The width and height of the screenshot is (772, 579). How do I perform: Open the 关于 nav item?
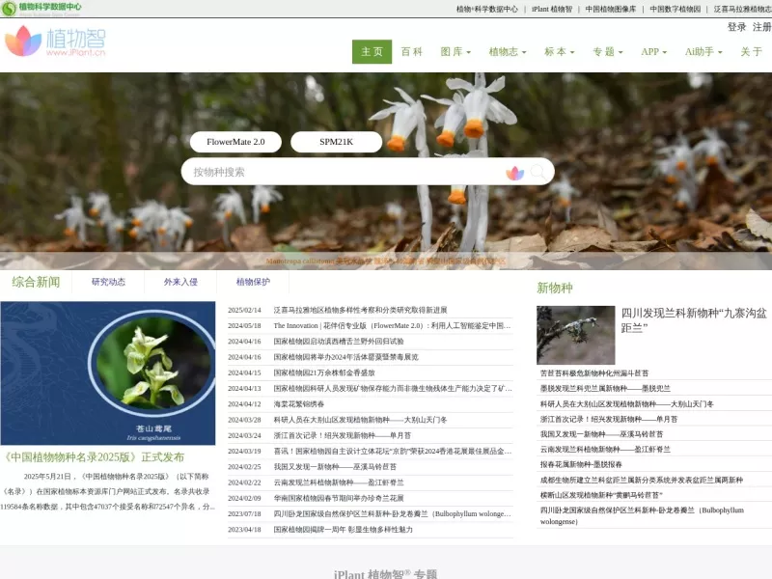[x=752, y=52]
